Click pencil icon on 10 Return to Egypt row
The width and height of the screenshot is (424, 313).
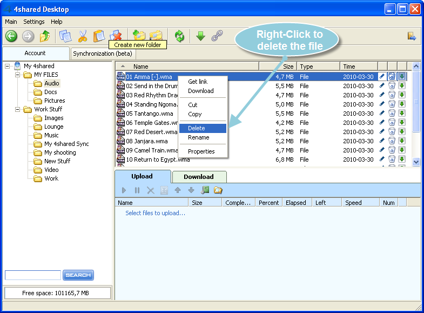382,159
